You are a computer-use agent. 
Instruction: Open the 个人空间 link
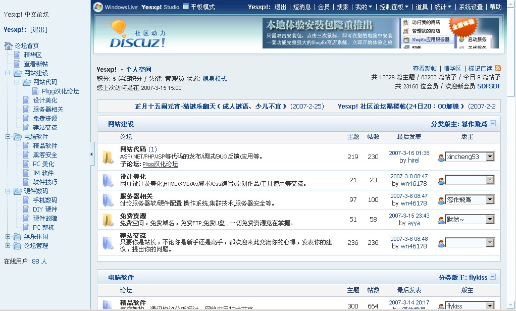(x=138, y=70)
